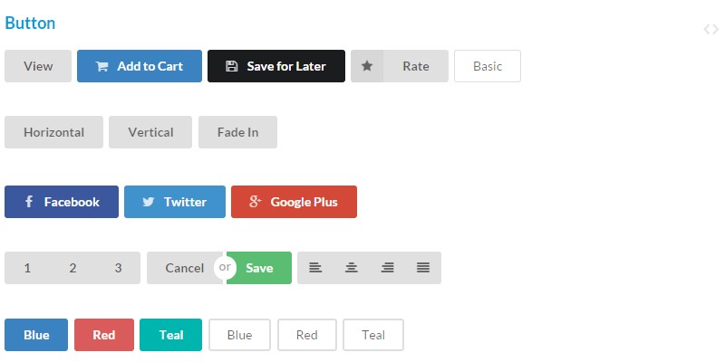Click Save for Later button
This screenshot has width=725, height=362.
[276, 66]
